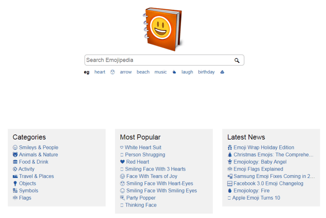Search example term arrow
The height and width of the screenshot is (218, 326).
(126, 72)
